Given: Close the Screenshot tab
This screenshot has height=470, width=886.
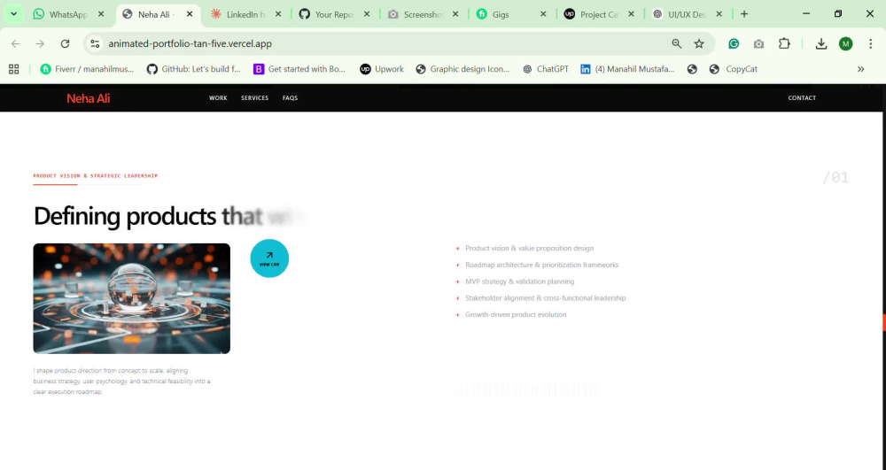Looking at the screenshot, I should click(x=455, y=15).
